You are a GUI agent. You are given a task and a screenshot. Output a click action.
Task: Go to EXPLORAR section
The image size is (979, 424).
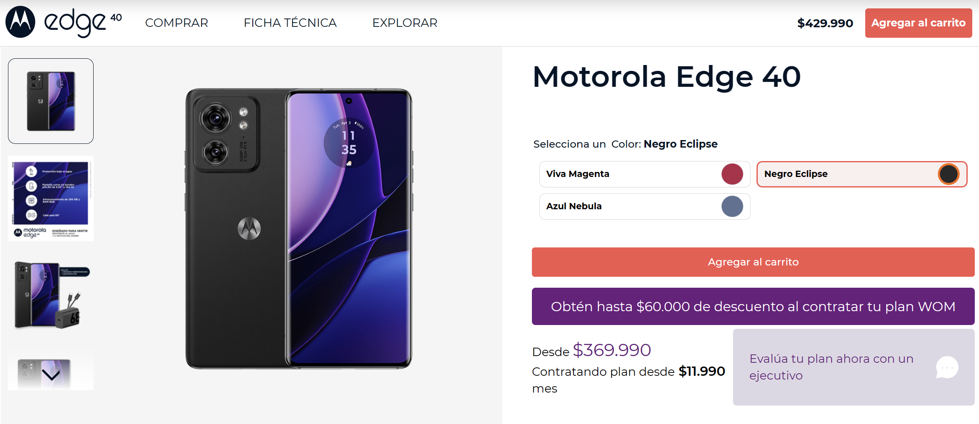pyautogui.click(x=405, y=23)
